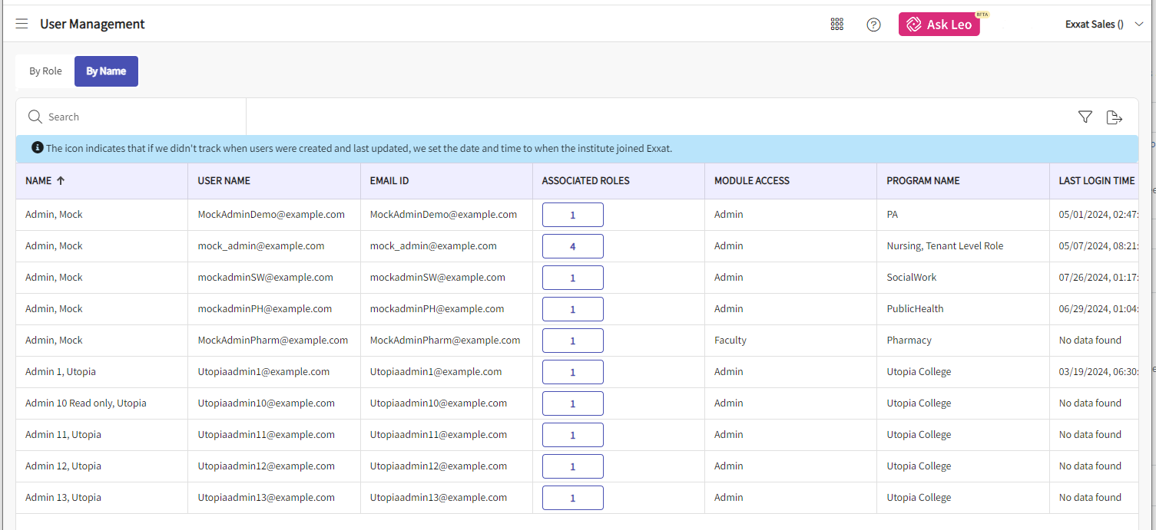The height and width of the screenshot is (530, 1156).
Task: Click the Ask Leo button
Action: tap(939, 25)
